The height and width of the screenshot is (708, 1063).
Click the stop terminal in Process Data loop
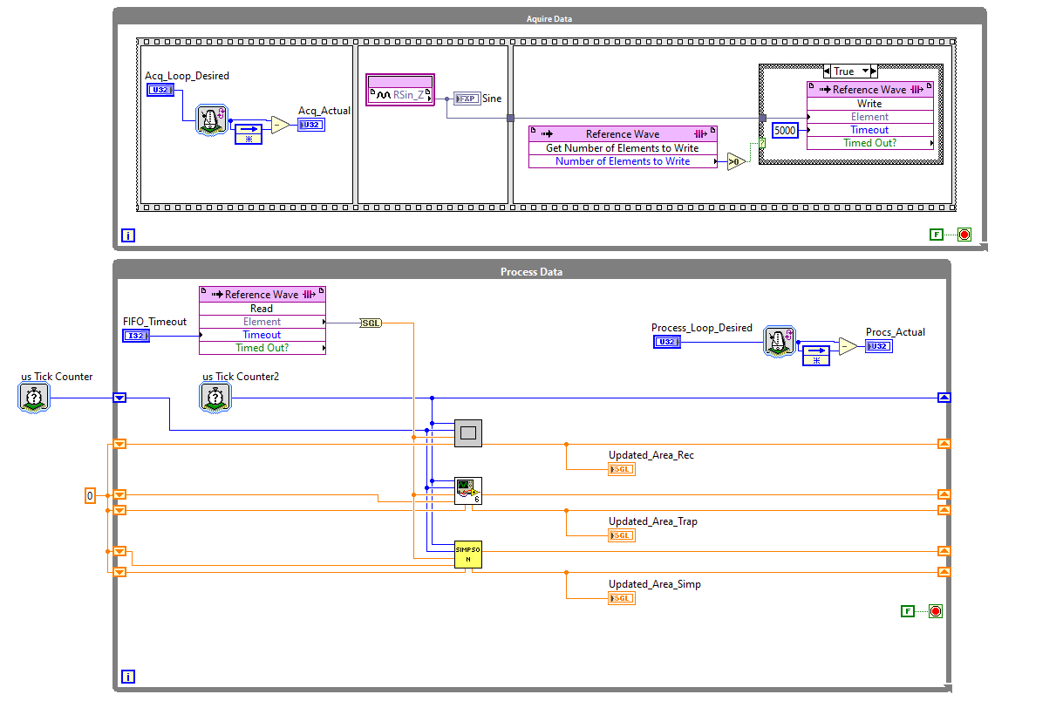[936, 611]
